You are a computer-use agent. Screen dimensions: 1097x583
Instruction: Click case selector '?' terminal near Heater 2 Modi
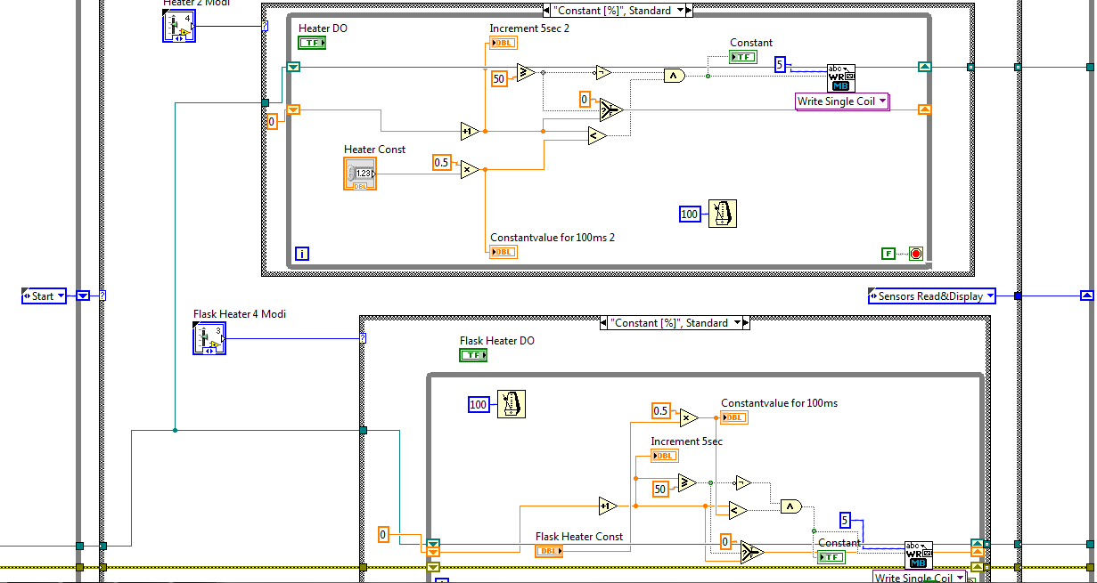(265, 26)
